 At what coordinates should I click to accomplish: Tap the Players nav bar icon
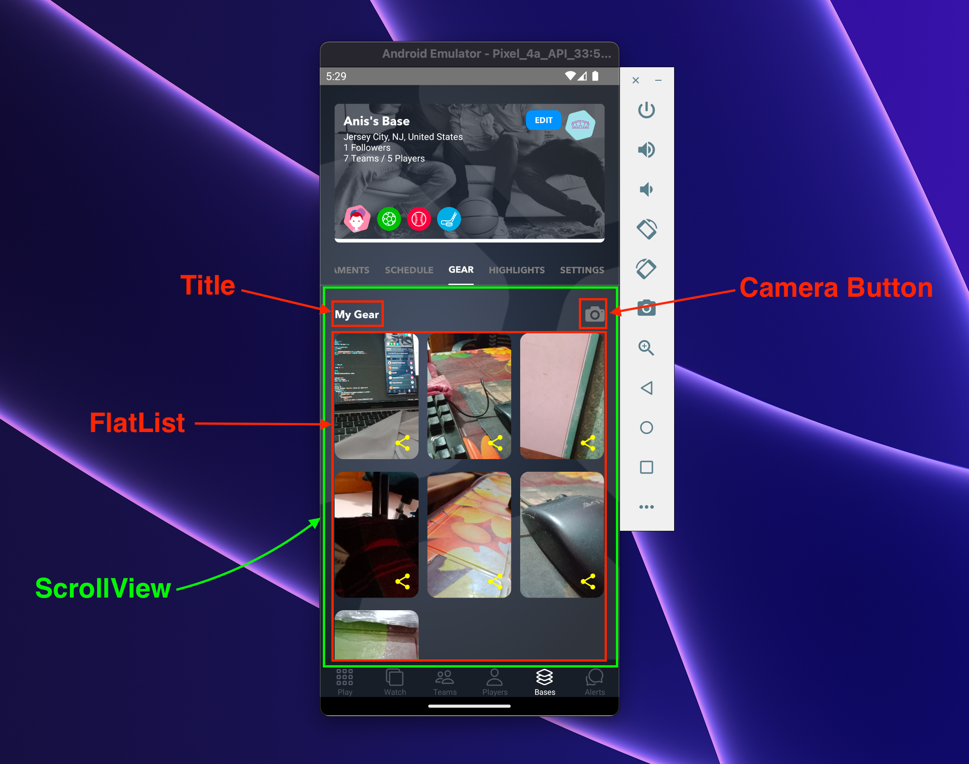click(494, 681)
